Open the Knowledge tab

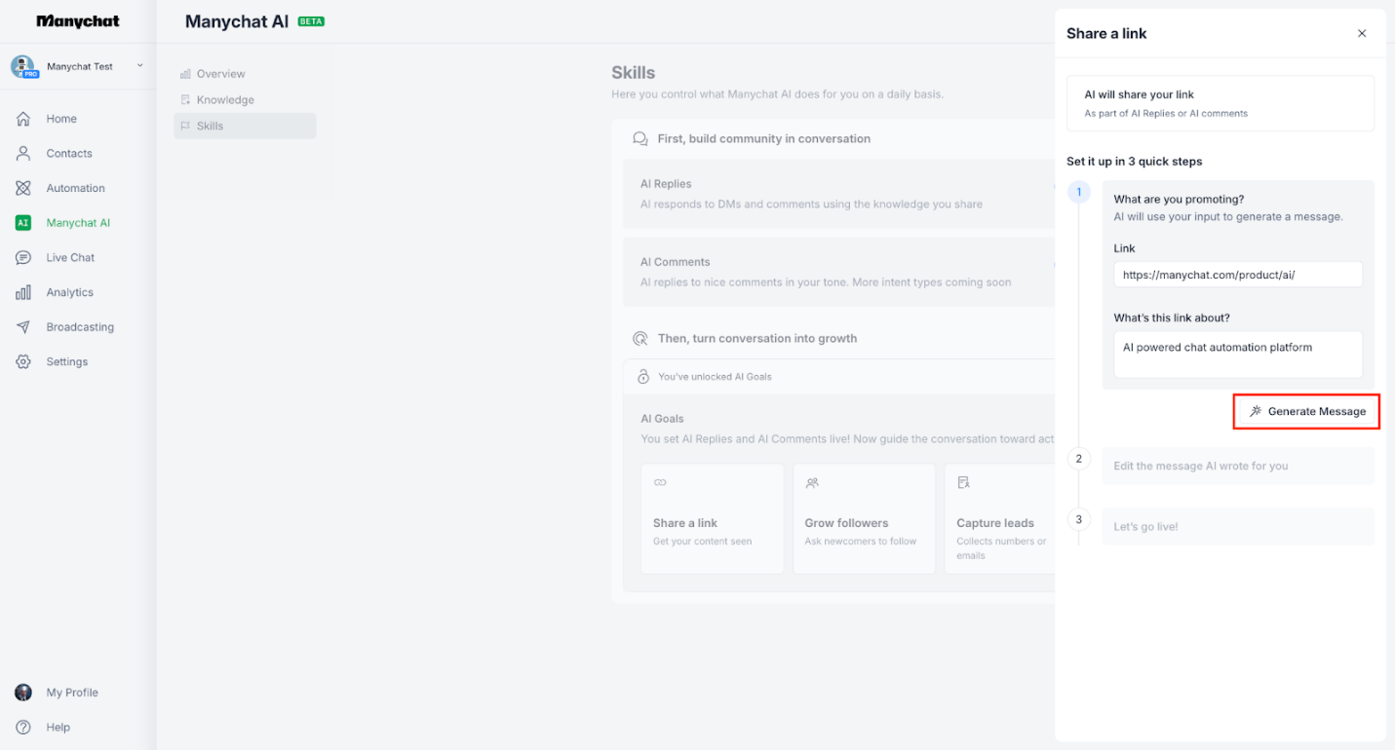pos(226,99)
